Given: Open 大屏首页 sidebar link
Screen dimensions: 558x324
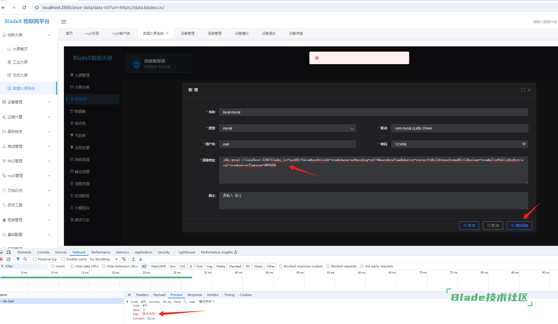Looking at the screenshot, I should click(x=20, y=49).
